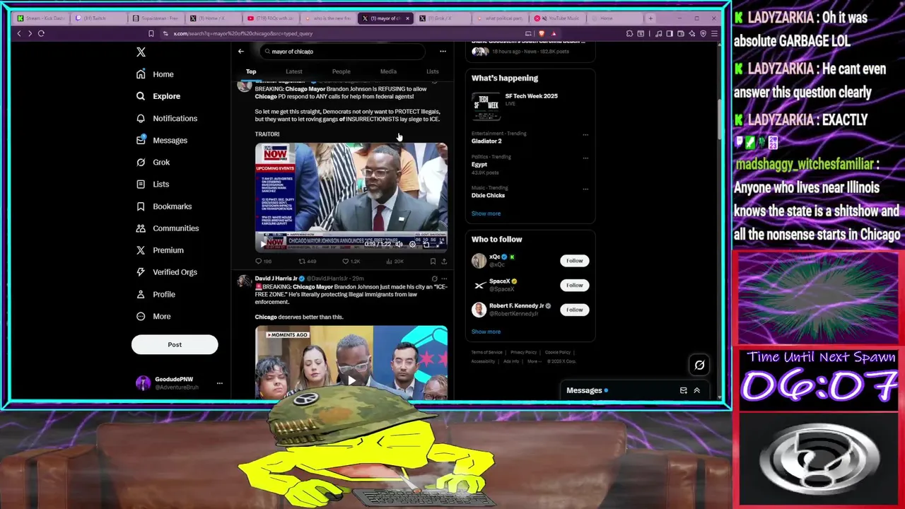This screenshot has width=905, height=509.
Task: Bookmark the first tweet
Action: tap(433, 261)
